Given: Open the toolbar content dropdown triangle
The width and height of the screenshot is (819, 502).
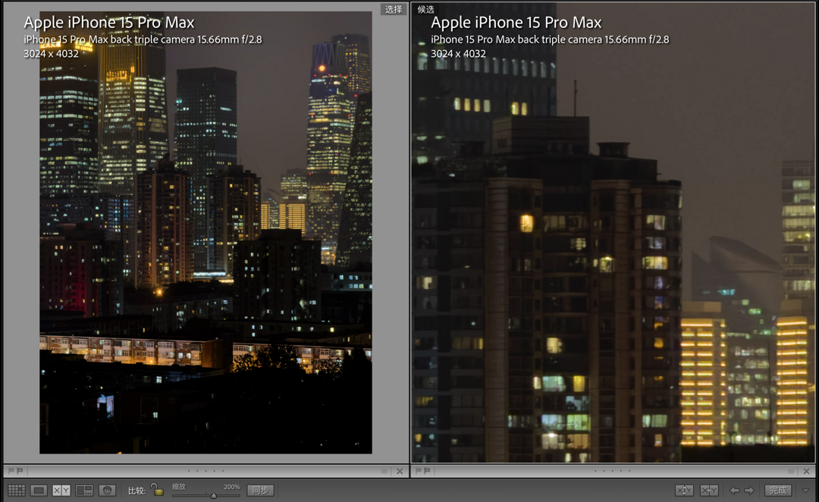Looking at the screenshot, I should click(x=806, y=491).
